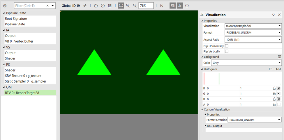Open the Background grid settings icon
The height and width of the screenshot is (140, 284).
pos(279,57)
